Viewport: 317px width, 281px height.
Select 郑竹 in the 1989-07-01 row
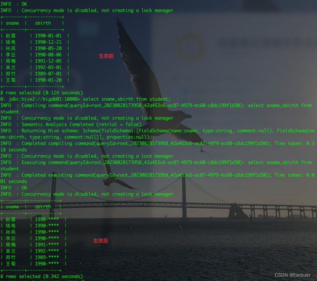point(11,74)
